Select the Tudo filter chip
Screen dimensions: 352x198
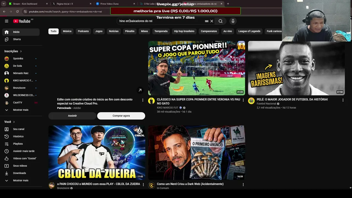(x=54, y=31)
